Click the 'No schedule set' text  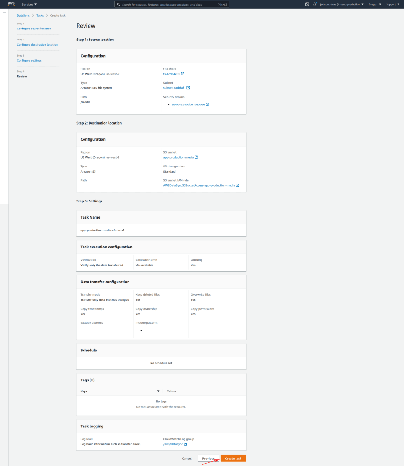click(161, 363)
